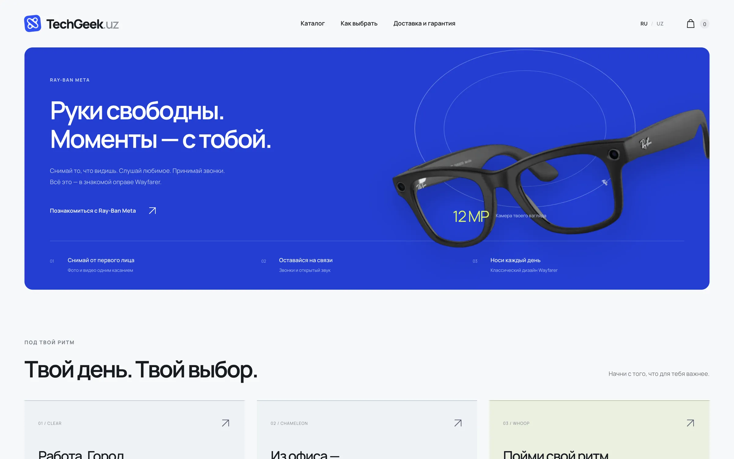This screenshot has height=459, width=734.
Task: Open the Как выбрать menu item
Action: click(359, 24)
